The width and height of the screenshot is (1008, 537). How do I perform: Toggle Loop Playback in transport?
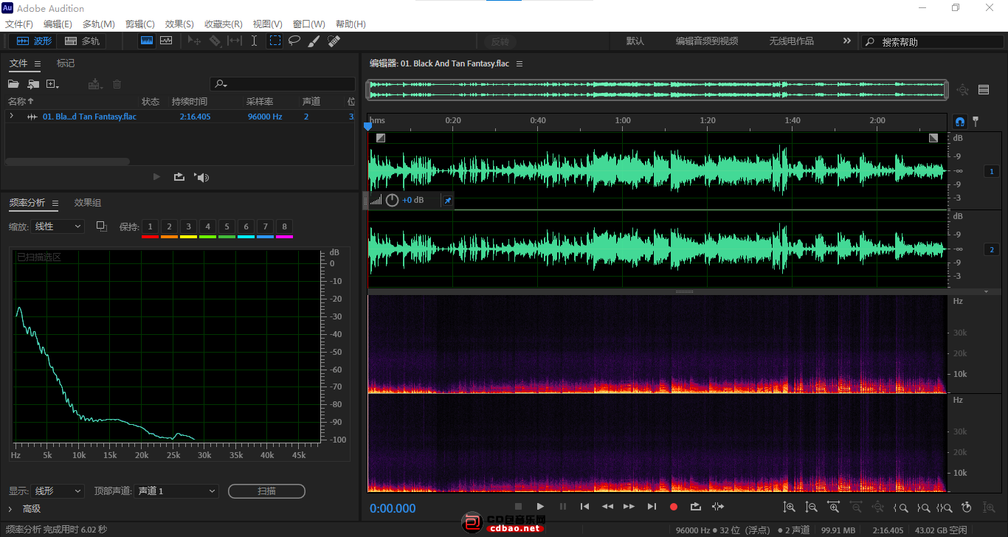pos(695,507)
